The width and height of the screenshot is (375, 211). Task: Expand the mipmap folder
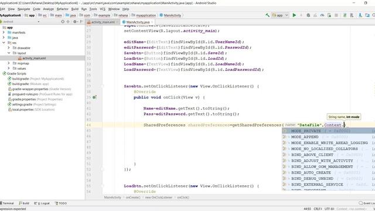[9, 63]
